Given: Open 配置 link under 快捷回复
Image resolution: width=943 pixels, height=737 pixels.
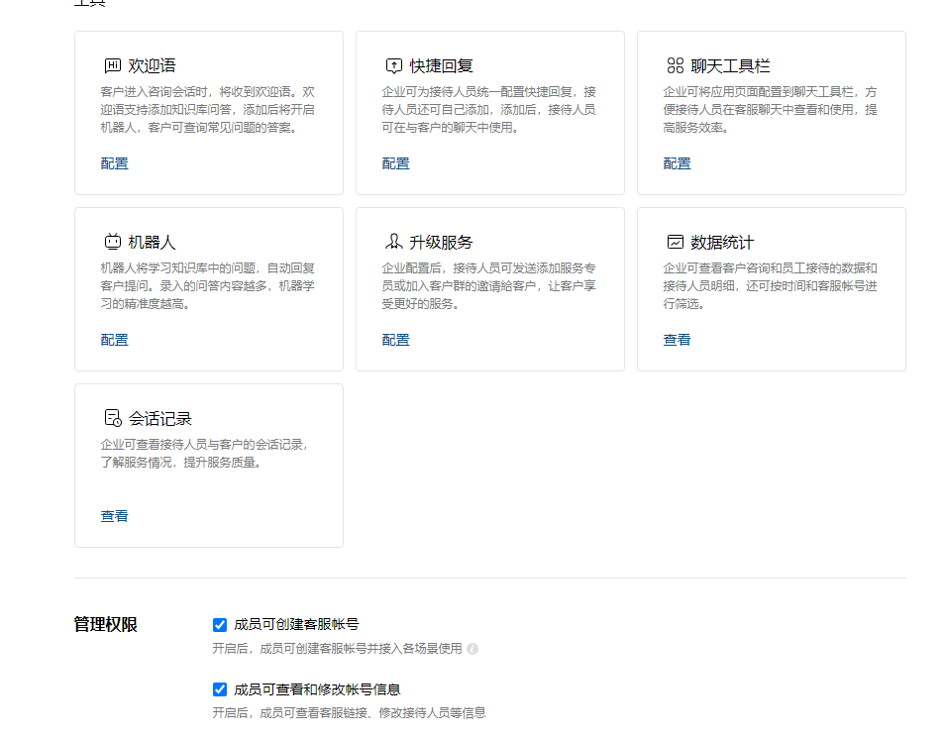Looking at the screenshot, I should tap(395, 163).
